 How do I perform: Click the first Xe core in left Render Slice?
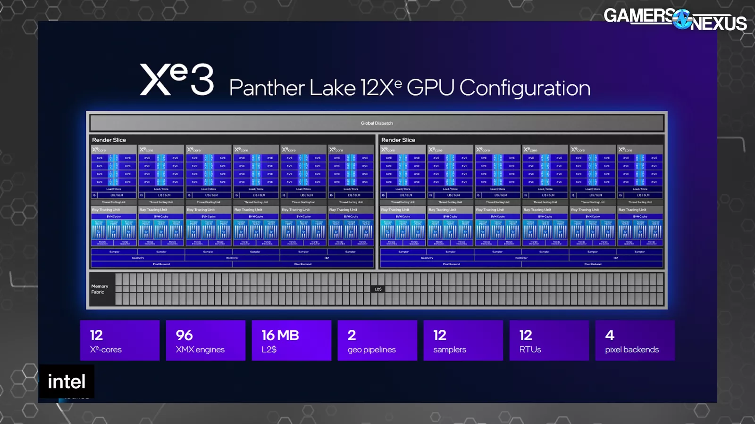(x=114, y=172)
